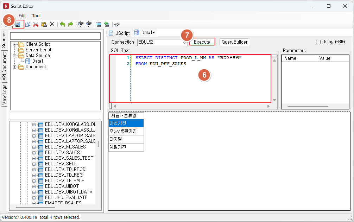Enable the Using i-BIG checkbox
Viewport: 354px width, 222px height.
[x=318, y=42]
